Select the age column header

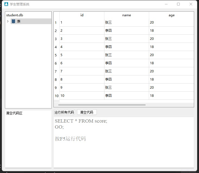point(171,15)
